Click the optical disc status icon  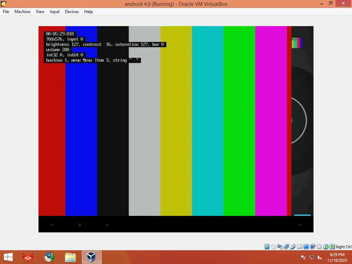[273, 247]
